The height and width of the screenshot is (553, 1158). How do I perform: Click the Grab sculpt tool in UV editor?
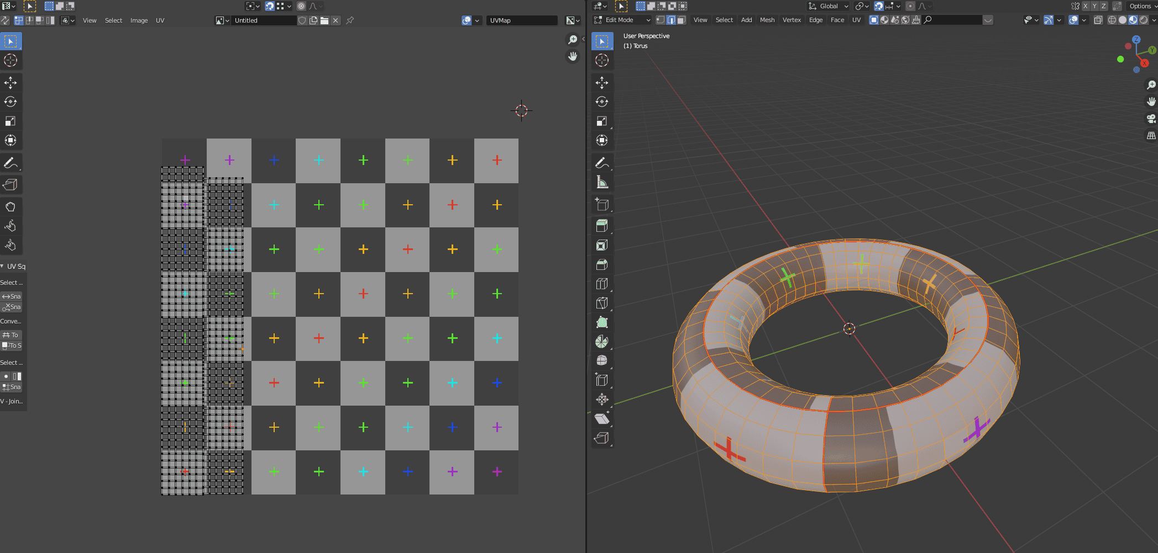[11, 207]
